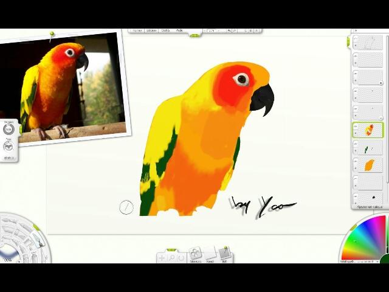
Task: Toggle the Réf reference image button
Action: coord(224,255)
